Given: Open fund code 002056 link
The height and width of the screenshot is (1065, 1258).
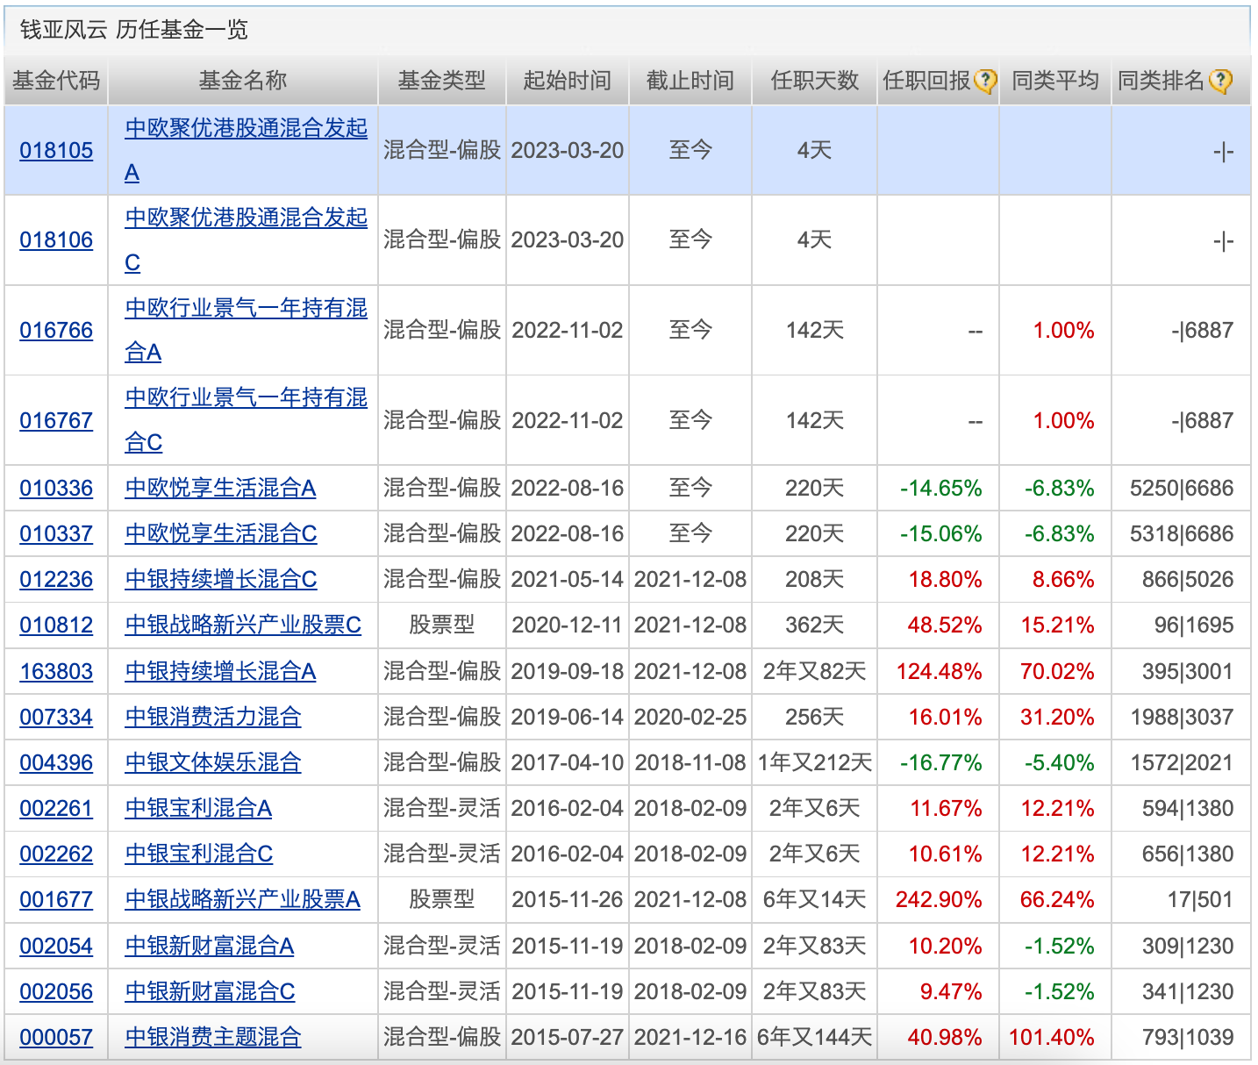Looking at the screenshot, I should tap(56, 991).
